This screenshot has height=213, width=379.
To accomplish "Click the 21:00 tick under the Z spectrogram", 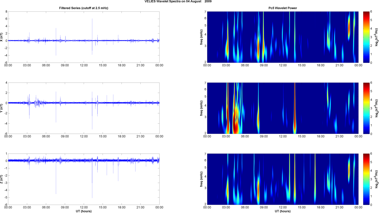I will (340, 207).
